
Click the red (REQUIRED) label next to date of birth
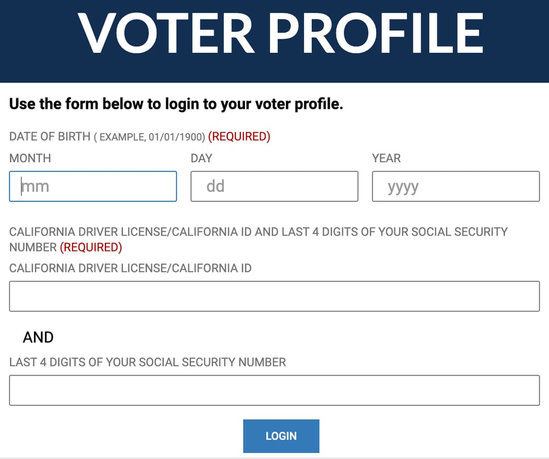click(239, 136)
